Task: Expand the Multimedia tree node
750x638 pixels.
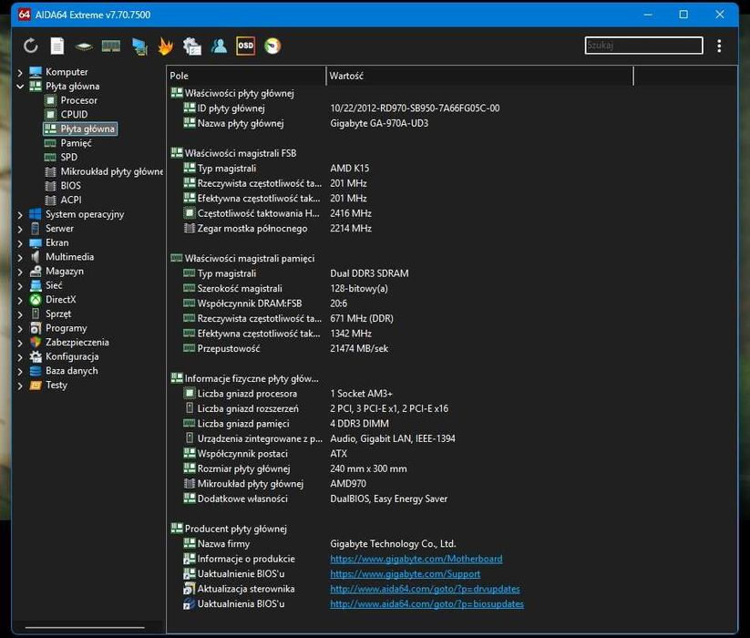Action: click(x=20, y=257)
